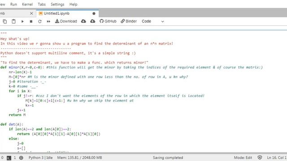Click the unsaved dot on Untitled1.ipynb tab
The height and width of the screenshot is (161, 287).
pos(94,13)
